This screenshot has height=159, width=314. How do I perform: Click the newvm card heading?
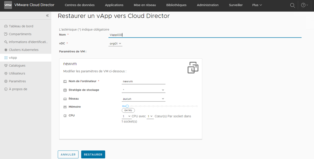70,64
